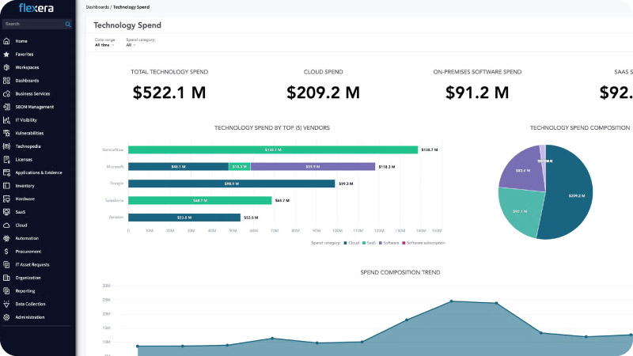Click Salesforce $68.7 M bar
Screen dimensions: 633x356
coord(200,201)
